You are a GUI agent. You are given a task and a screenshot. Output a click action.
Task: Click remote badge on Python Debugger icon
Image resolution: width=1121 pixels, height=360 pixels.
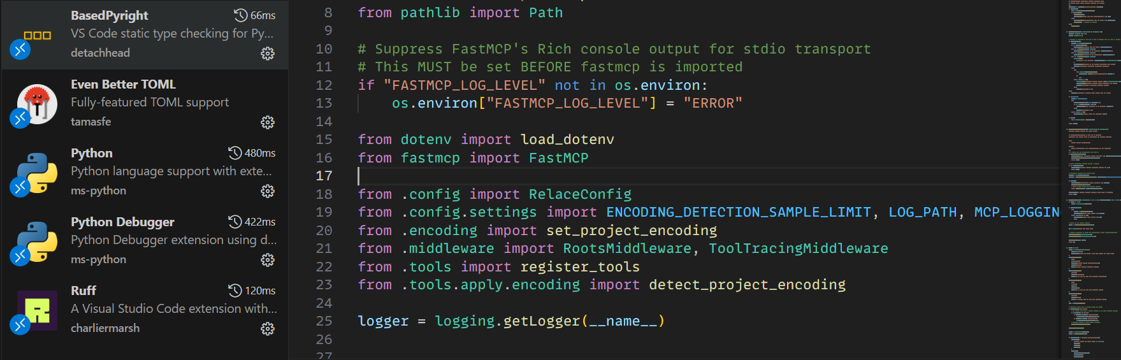pyautogui.click(x=20, y=256)
